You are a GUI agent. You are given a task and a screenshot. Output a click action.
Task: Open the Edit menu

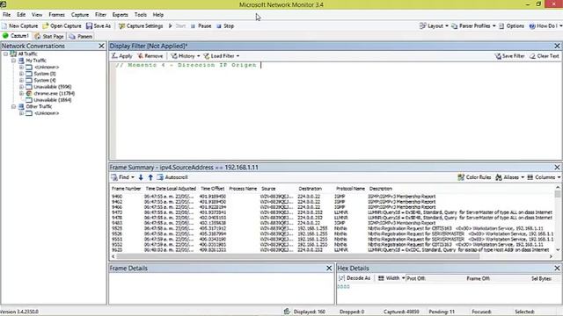point(21,15)
